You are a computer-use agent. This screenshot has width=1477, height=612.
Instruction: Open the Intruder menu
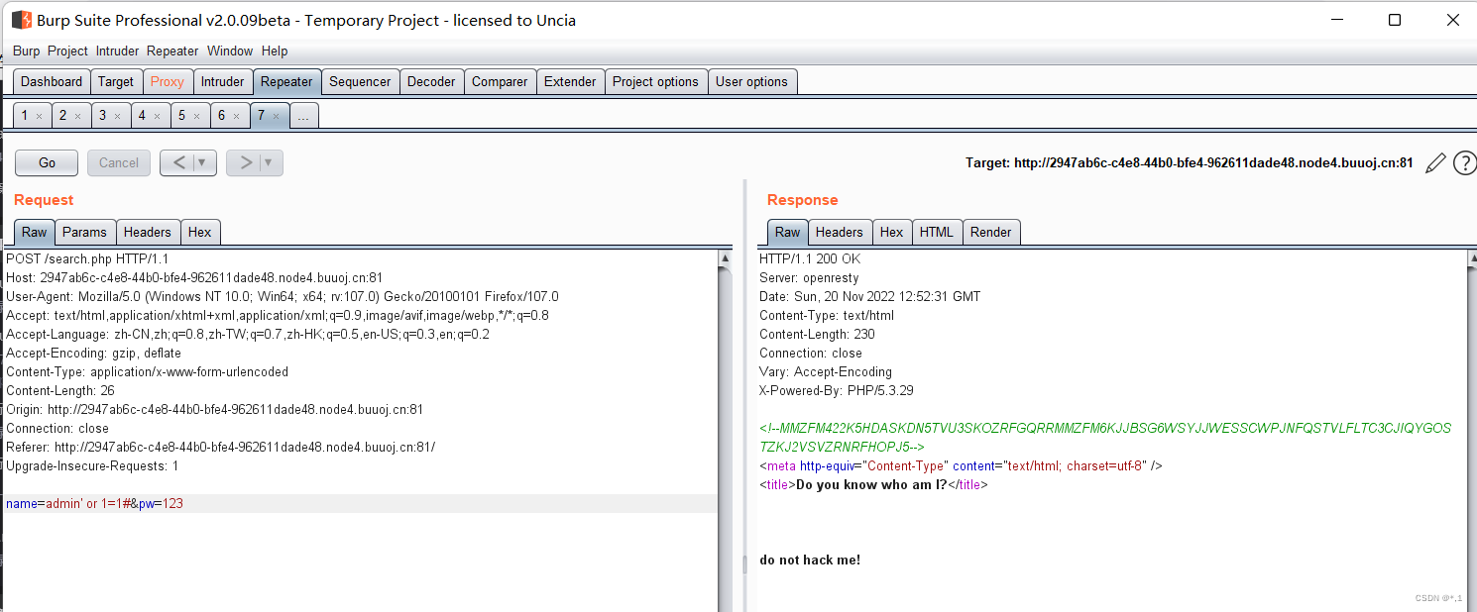[x=117, y=51]
